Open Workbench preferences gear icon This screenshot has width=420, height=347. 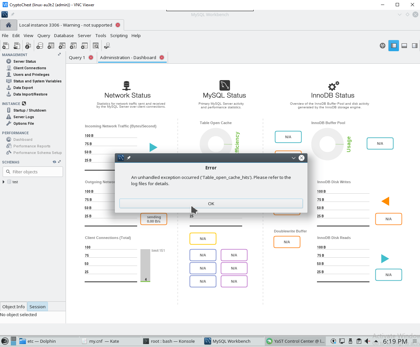(383, 46)
